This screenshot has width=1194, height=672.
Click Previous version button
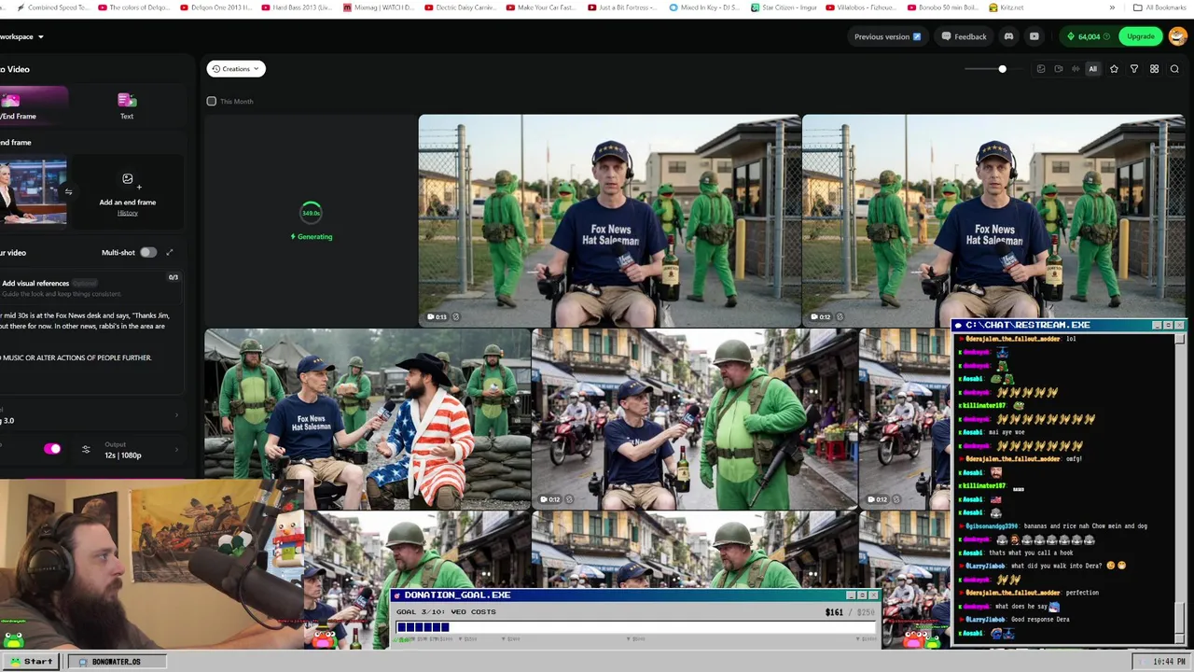(x=887, y=36)
